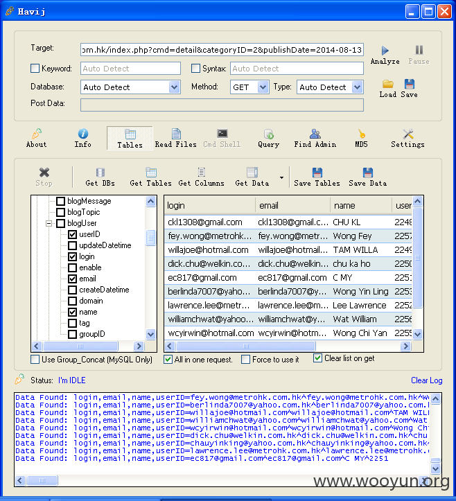Click log panel scroll up arrow

tap(435, 398)
